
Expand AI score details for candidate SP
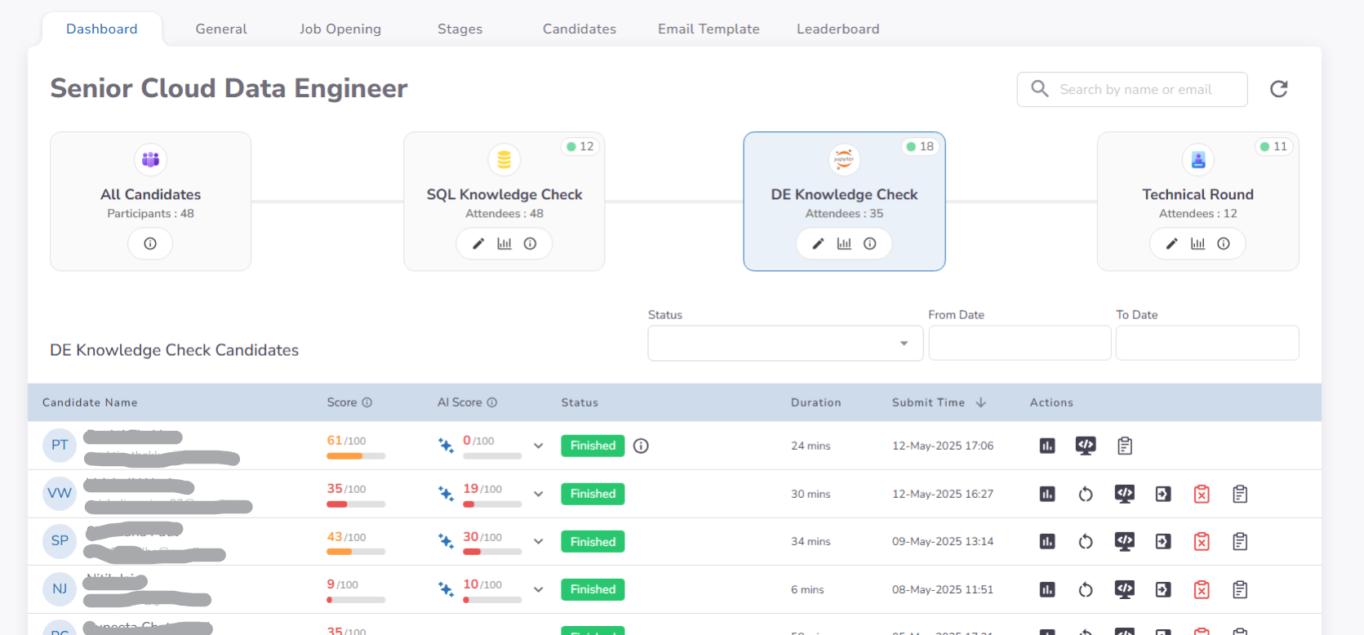click(x=539, y=541)
